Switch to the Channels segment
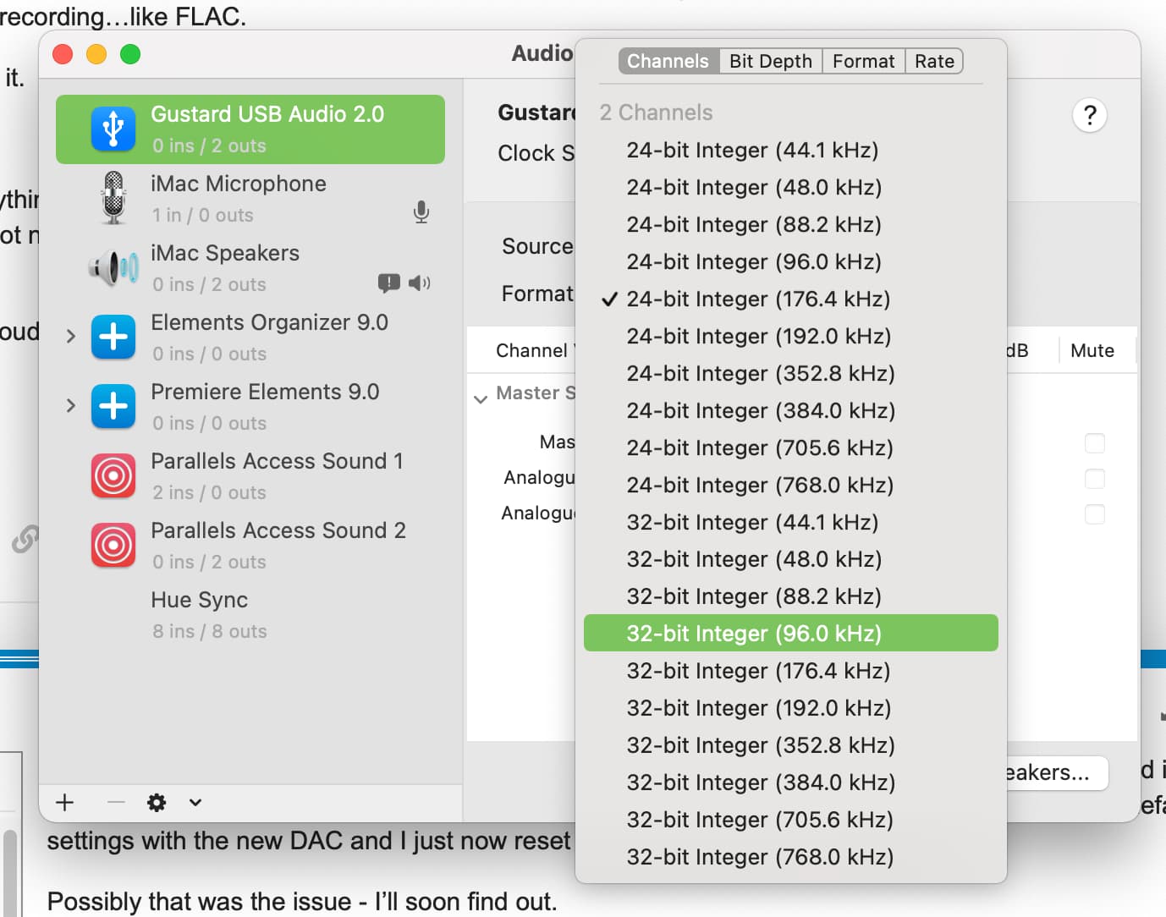 (668, 61)
